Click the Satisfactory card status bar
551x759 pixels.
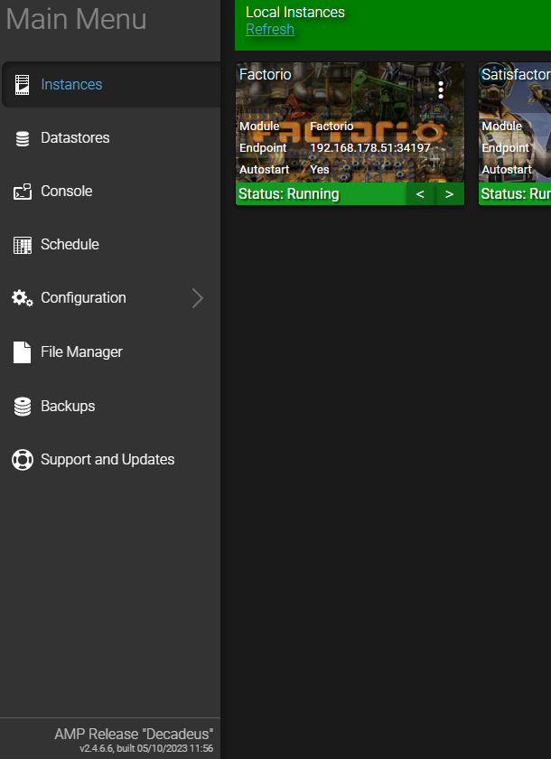point(515,194)
